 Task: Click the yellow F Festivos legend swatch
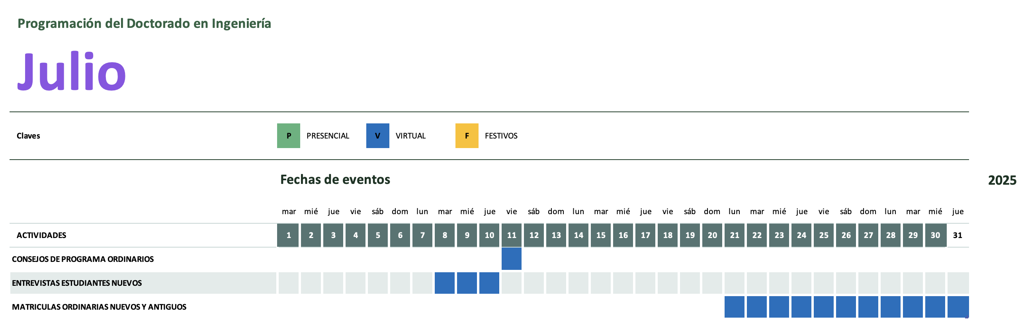(467, 136)
